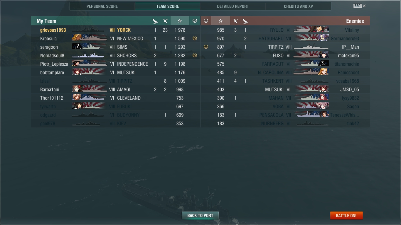This screenshot has height=225, width=401.
Task: Sort My Team by ships destroyed icon
Action: (155, 21)
